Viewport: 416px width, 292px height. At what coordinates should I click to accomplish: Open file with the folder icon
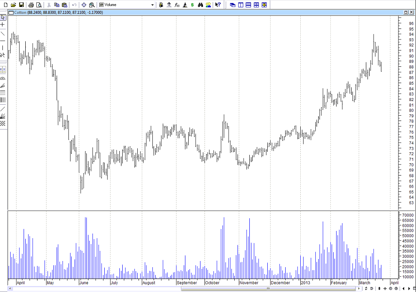(x=13, y=5)
